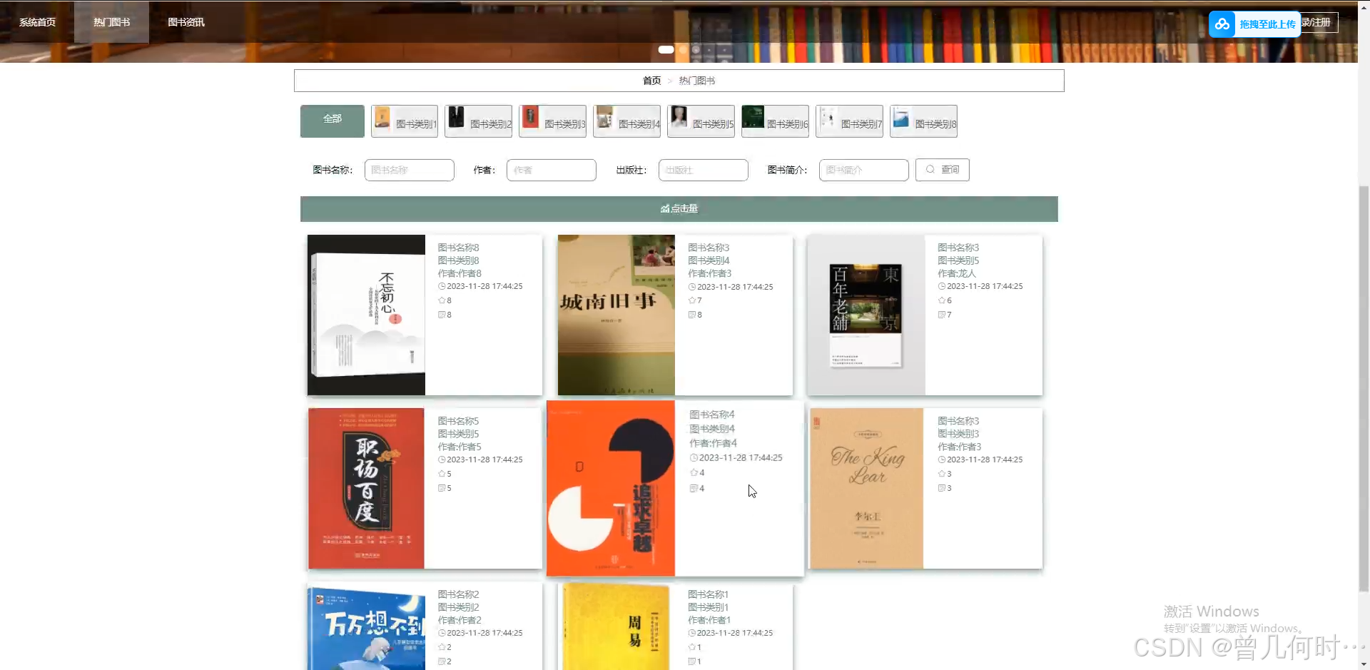Click title 图书名称2
The image size is (1370, 670).
[x=458, y=594]
